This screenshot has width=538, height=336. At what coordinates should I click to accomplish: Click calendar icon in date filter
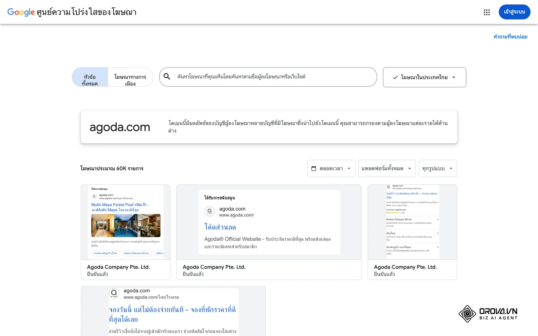314,168
